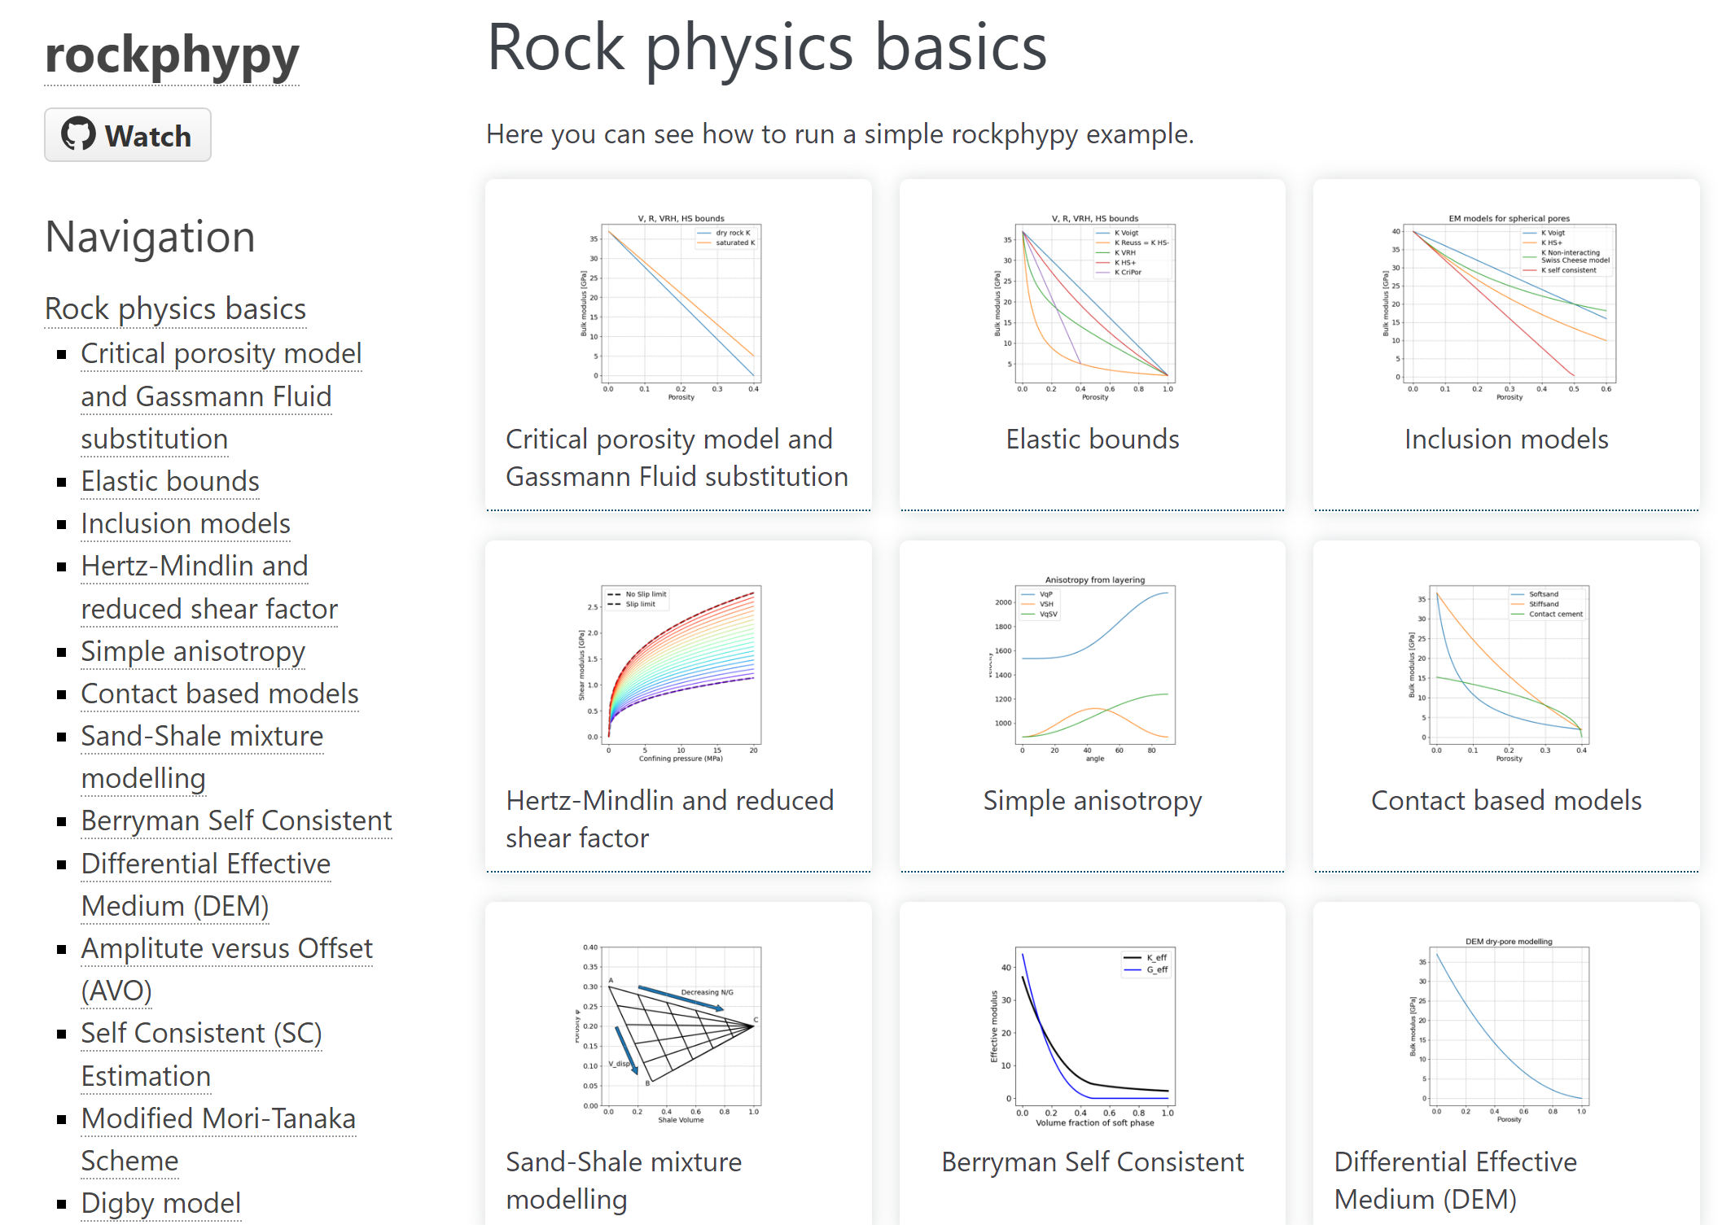Go to Contact based models sidebar entry

pyautogui.click(x=219, y=693)
